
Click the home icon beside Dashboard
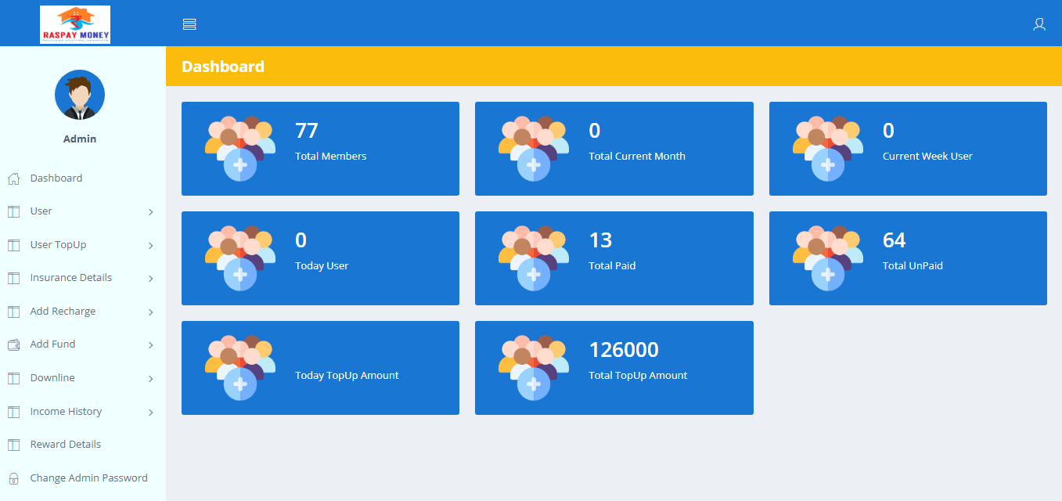[13, 178]
